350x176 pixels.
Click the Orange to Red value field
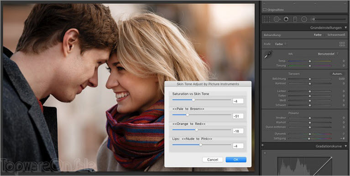[238, 131]
